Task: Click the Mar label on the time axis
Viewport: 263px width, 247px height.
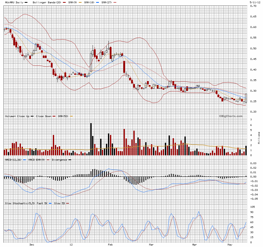Action: tap(151, 245)
